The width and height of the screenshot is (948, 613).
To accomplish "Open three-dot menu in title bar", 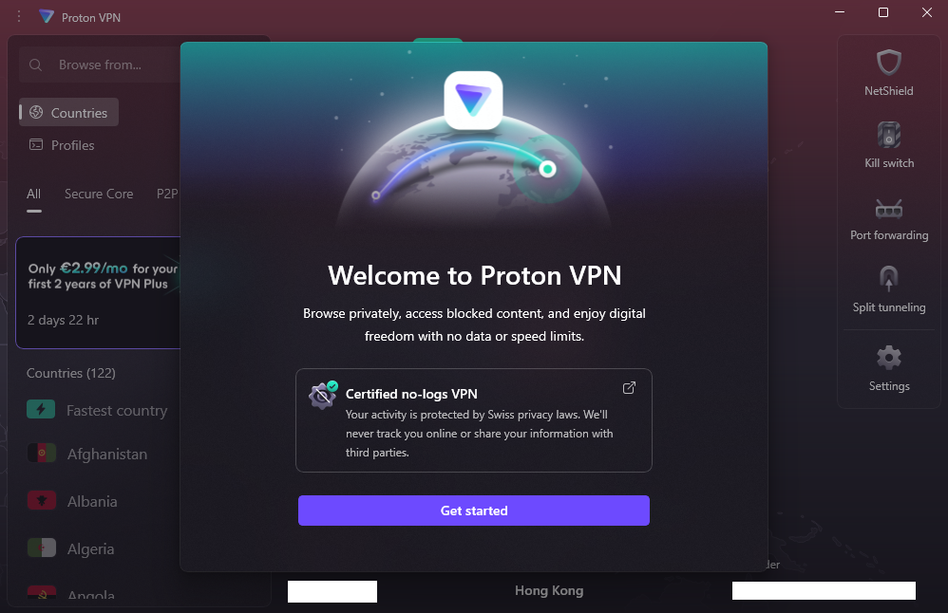I will pos(19,16).
